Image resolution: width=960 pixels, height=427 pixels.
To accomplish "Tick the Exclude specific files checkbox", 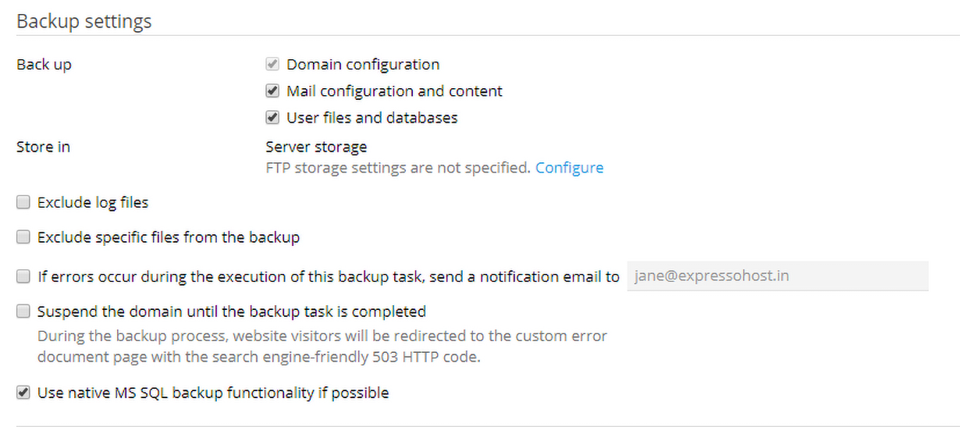I will pyautogui.click(x=23, y=237).
